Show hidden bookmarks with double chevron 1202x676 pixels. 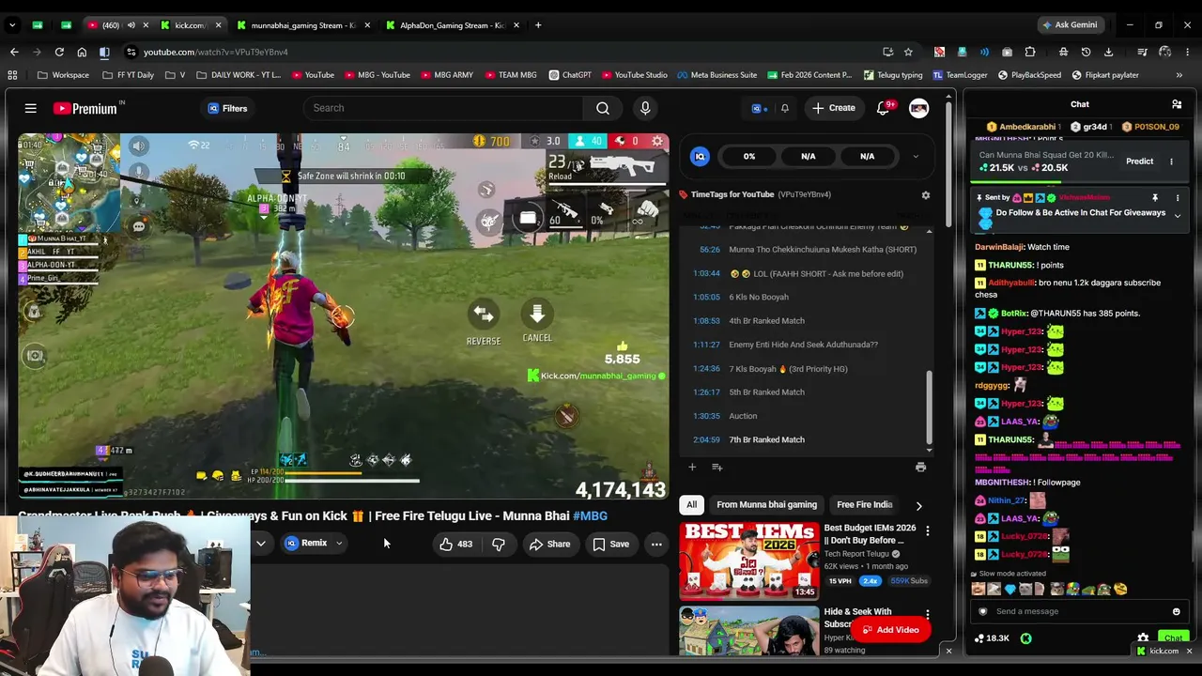click(1179, 75)
